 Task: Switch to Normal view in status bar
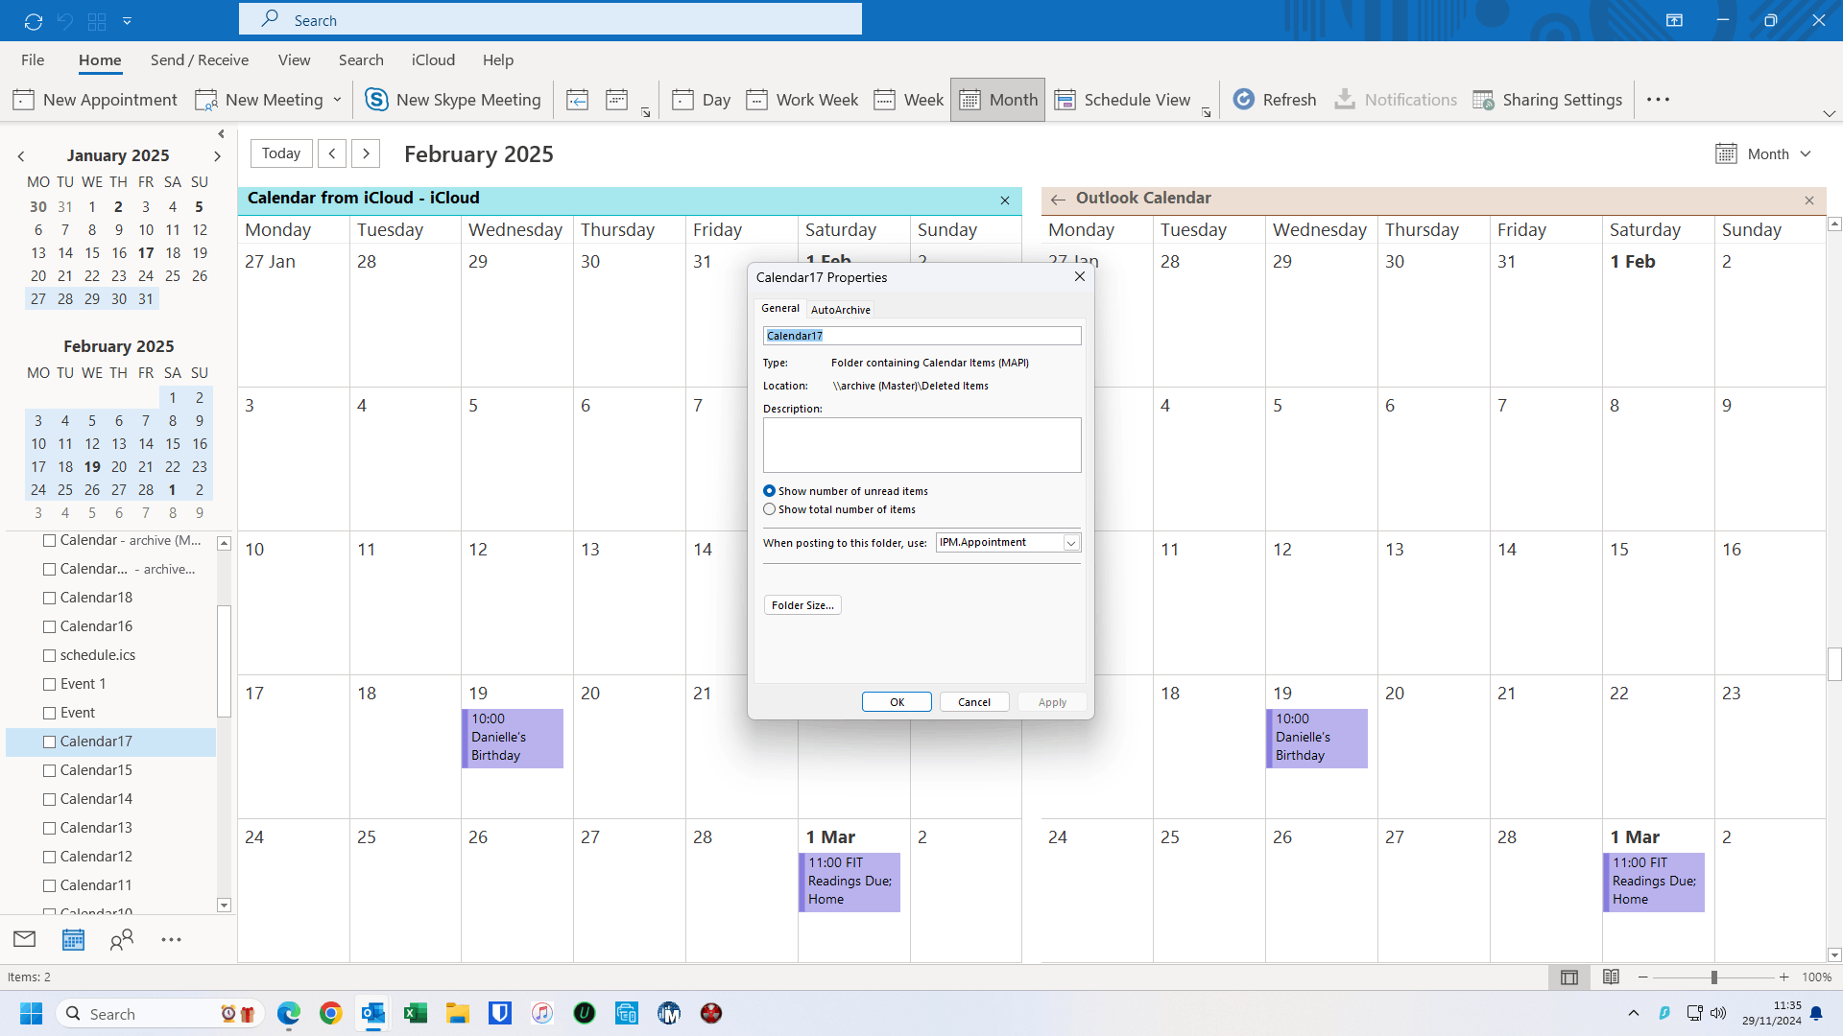click(1569, 977)
